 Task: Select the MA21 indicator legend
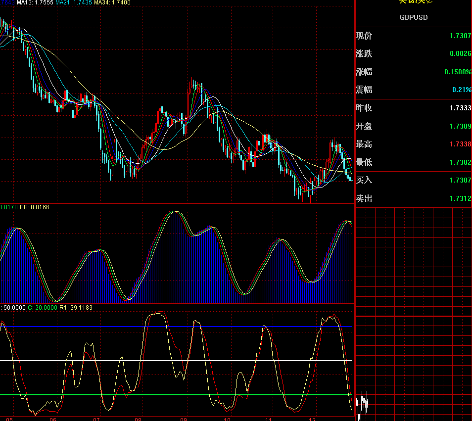(x=73, y=2)
